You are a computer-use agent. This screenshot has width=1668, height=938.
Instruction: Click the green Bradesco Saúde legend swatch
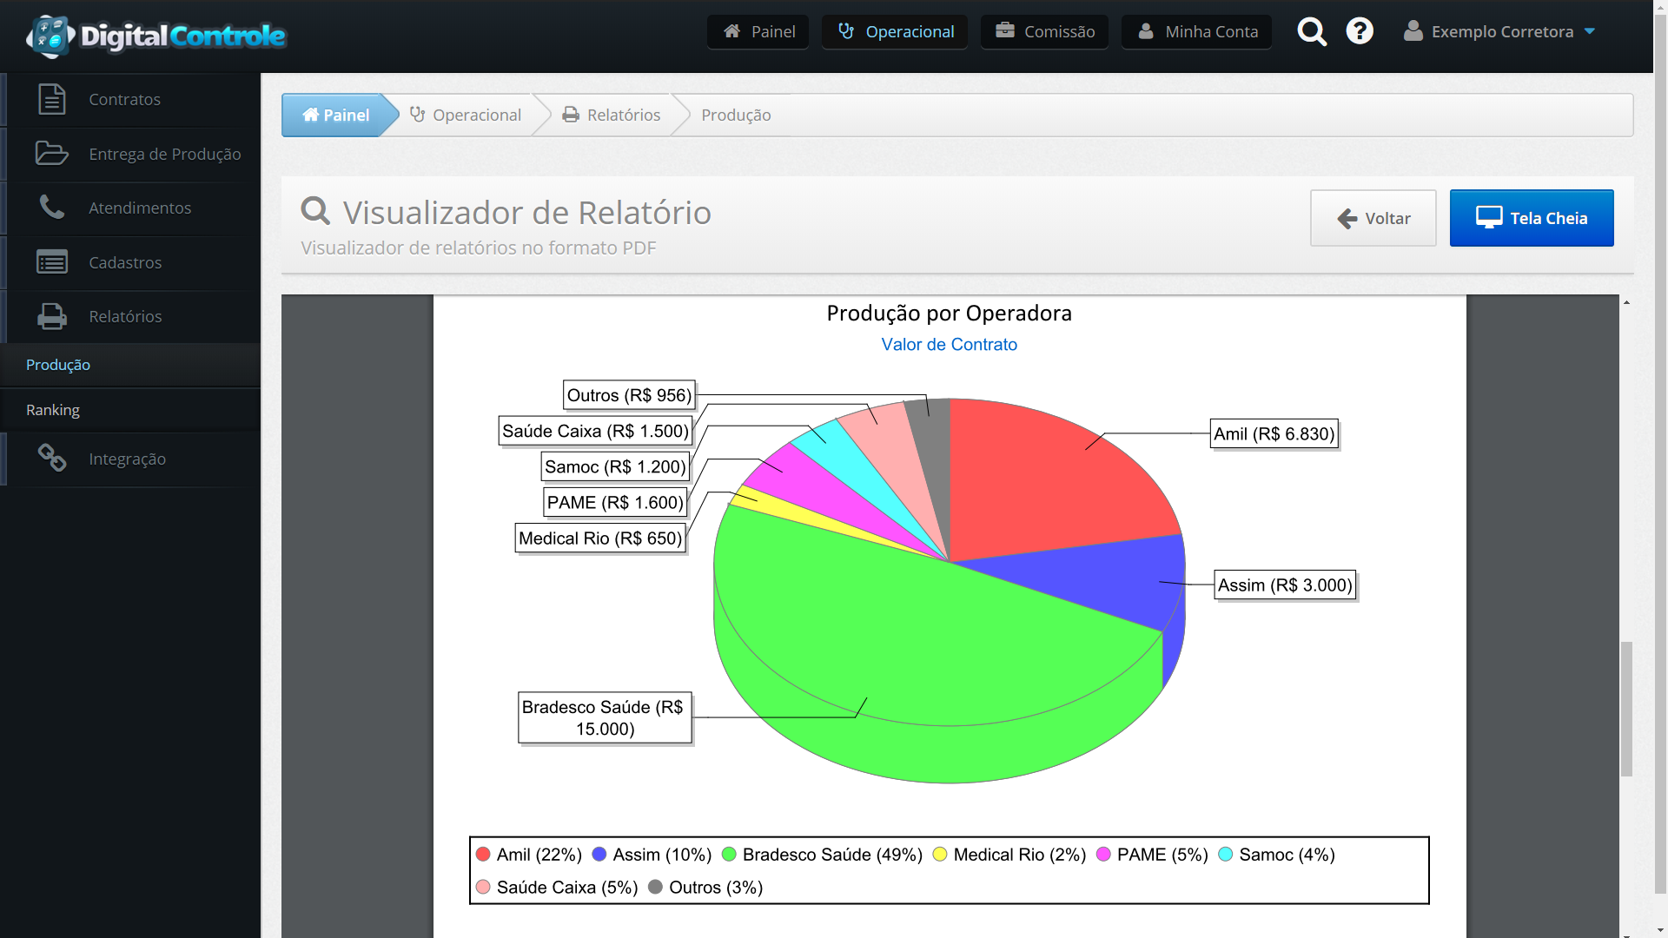point(729,855)
